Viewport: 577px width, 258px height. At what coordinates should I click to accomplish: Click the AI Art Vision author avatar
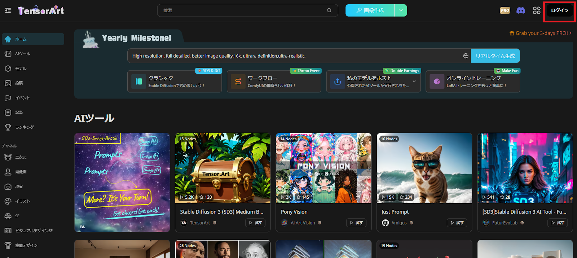[285, 223]
